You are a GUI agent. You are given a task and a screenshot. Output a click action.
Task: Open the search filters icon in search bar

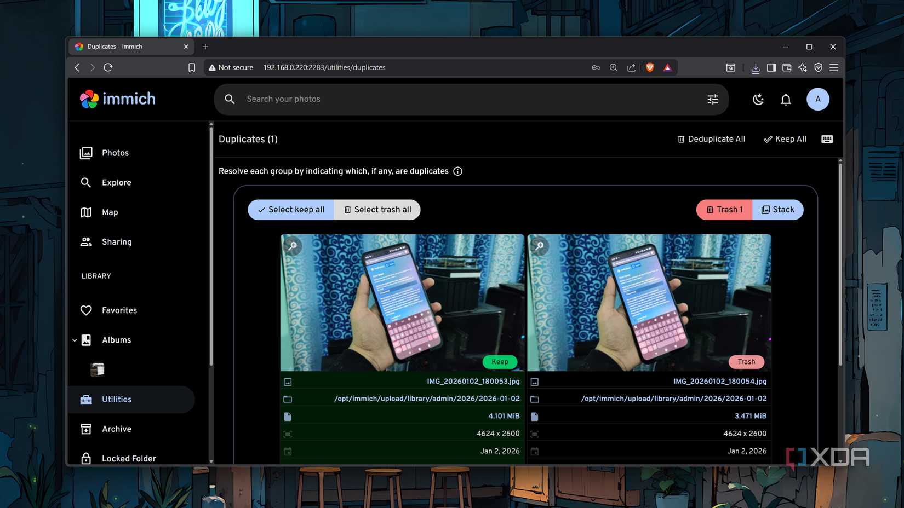pyautogui.click(x=712, y=99)
